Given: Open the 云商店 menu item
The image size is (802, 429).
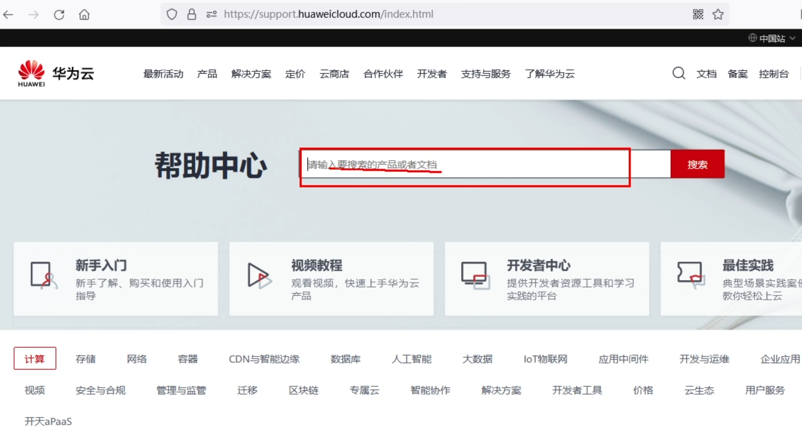Looking at the screenshot, I should point(334,74).
